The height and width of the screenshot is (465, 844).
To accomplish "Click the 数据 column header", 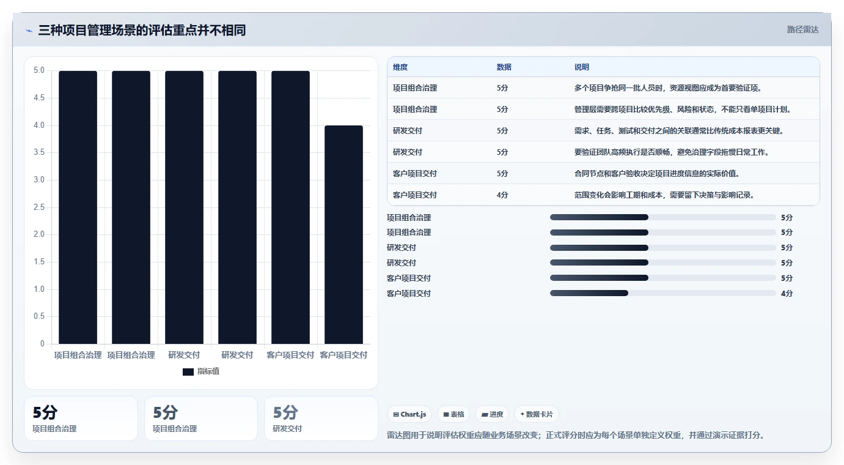I will 504,67.
